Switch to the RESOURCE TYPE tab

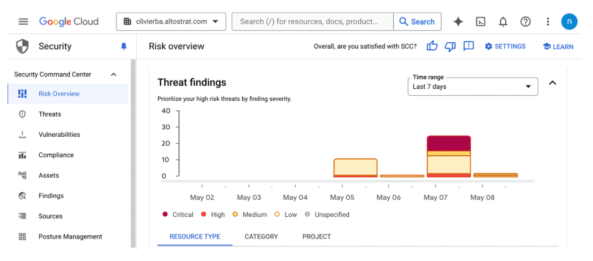[x=195, y=237]
